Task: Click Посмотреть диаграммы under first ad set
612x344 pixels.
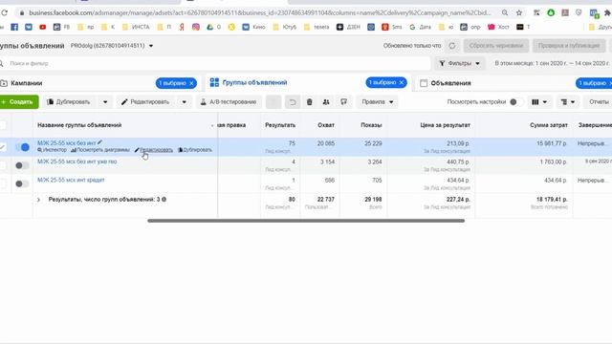Action: tap(99, 150)
